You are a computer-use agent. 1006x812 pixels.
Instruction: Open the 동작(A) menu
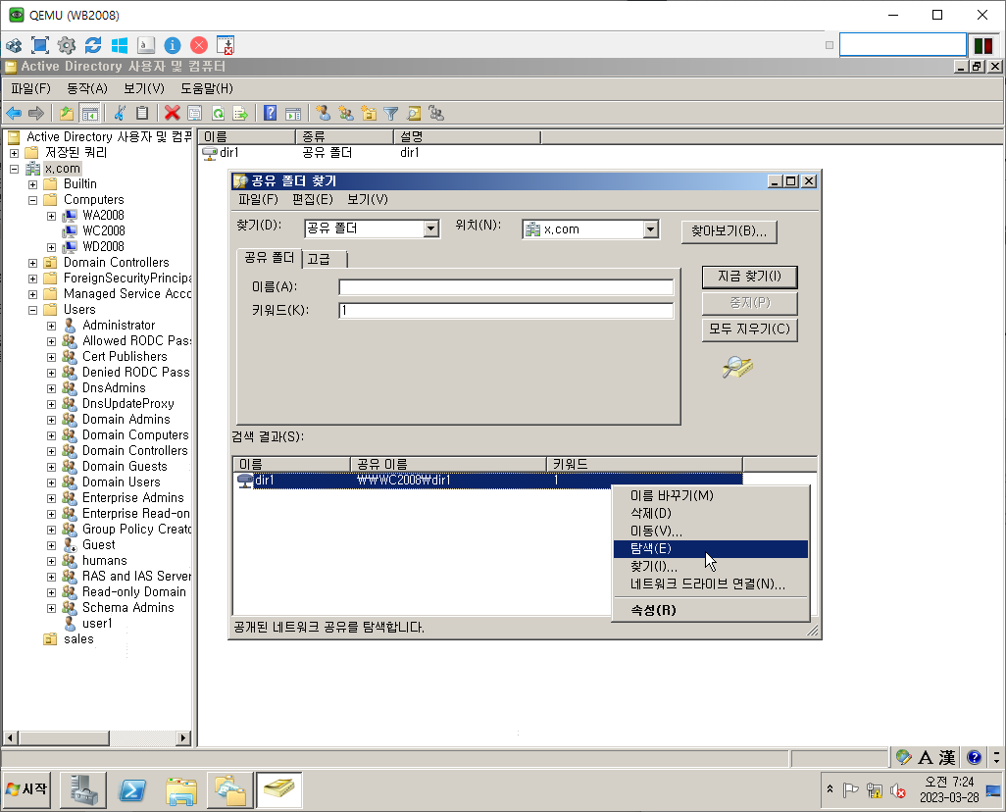point(87,88)
